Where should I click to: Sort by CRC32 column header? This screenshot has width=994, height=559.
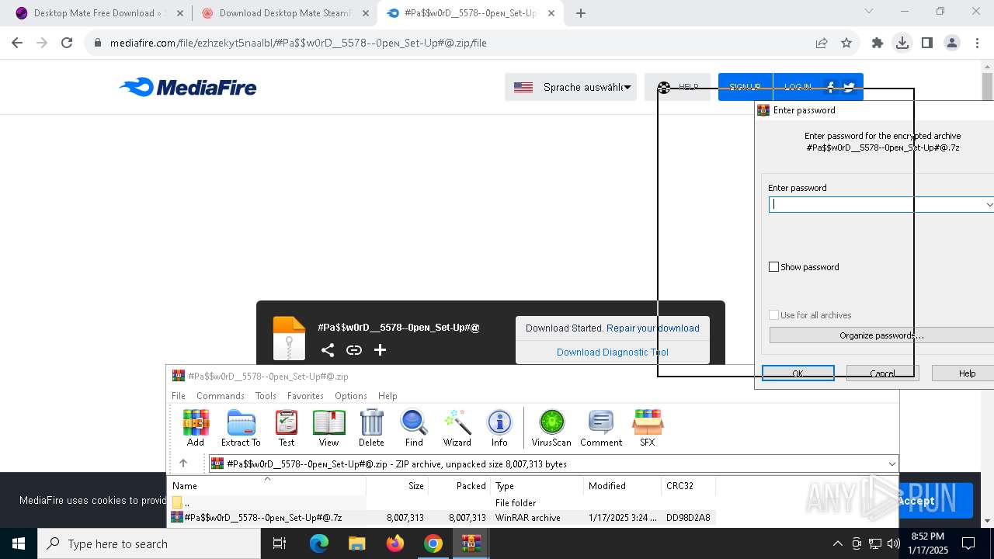click(x=688, y=485)
